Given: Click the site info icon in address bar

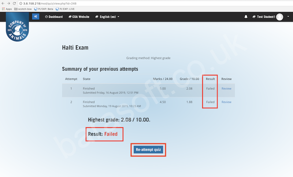Looking at the screenshot, I should pos(21,3).
